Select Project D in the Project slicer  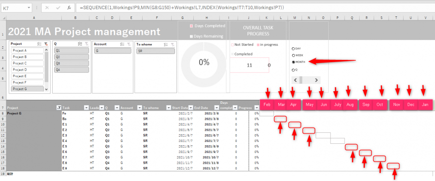[x=28, y=70]
